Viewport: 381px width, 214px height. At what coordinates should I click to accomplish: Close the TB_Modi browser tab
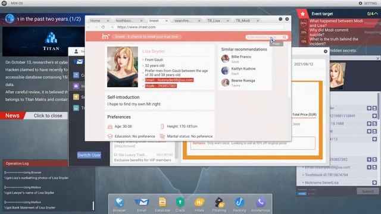point(258,21)
